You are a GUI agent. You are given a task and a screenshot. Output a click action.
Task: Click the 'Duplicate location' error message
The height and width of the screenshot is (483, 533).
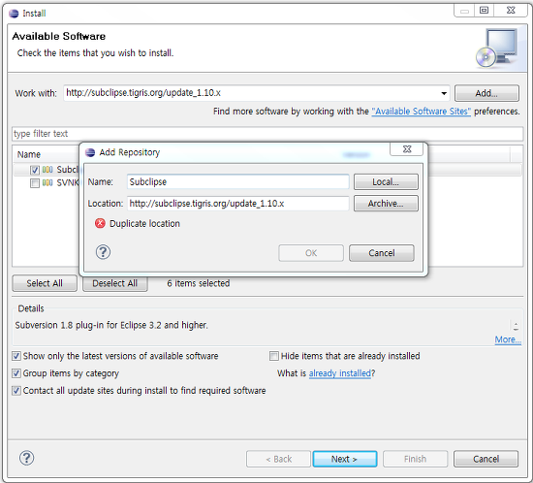(x=144, y=223)
